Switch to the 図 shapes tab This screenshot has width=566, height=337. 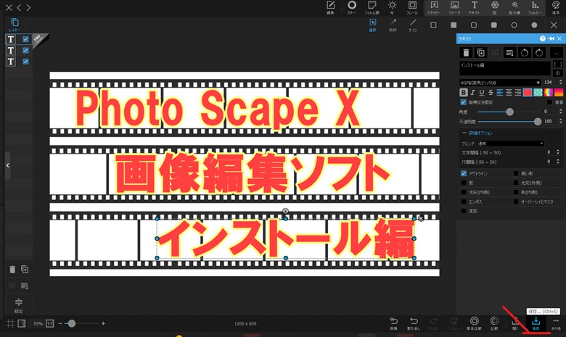pyautogui.click(x=495, y=7)
